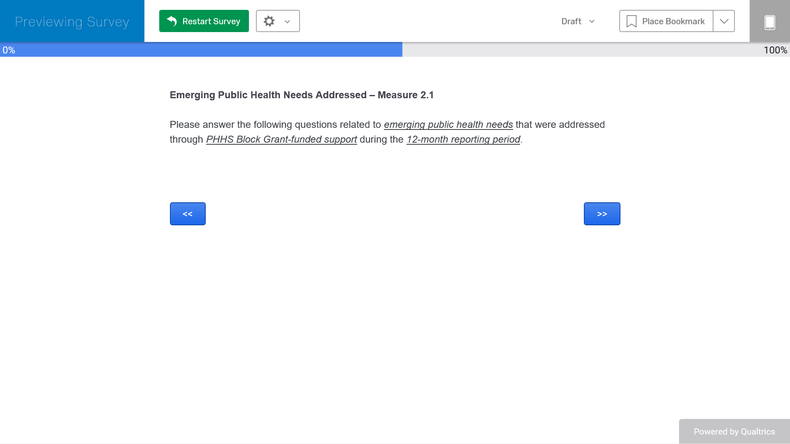Open the '12-month reporting period' link
The height and width of the screenshot is (444, 790).
463,139
